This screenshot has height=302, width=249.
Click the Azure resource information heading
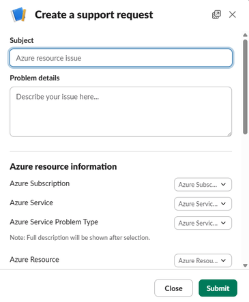63,166
